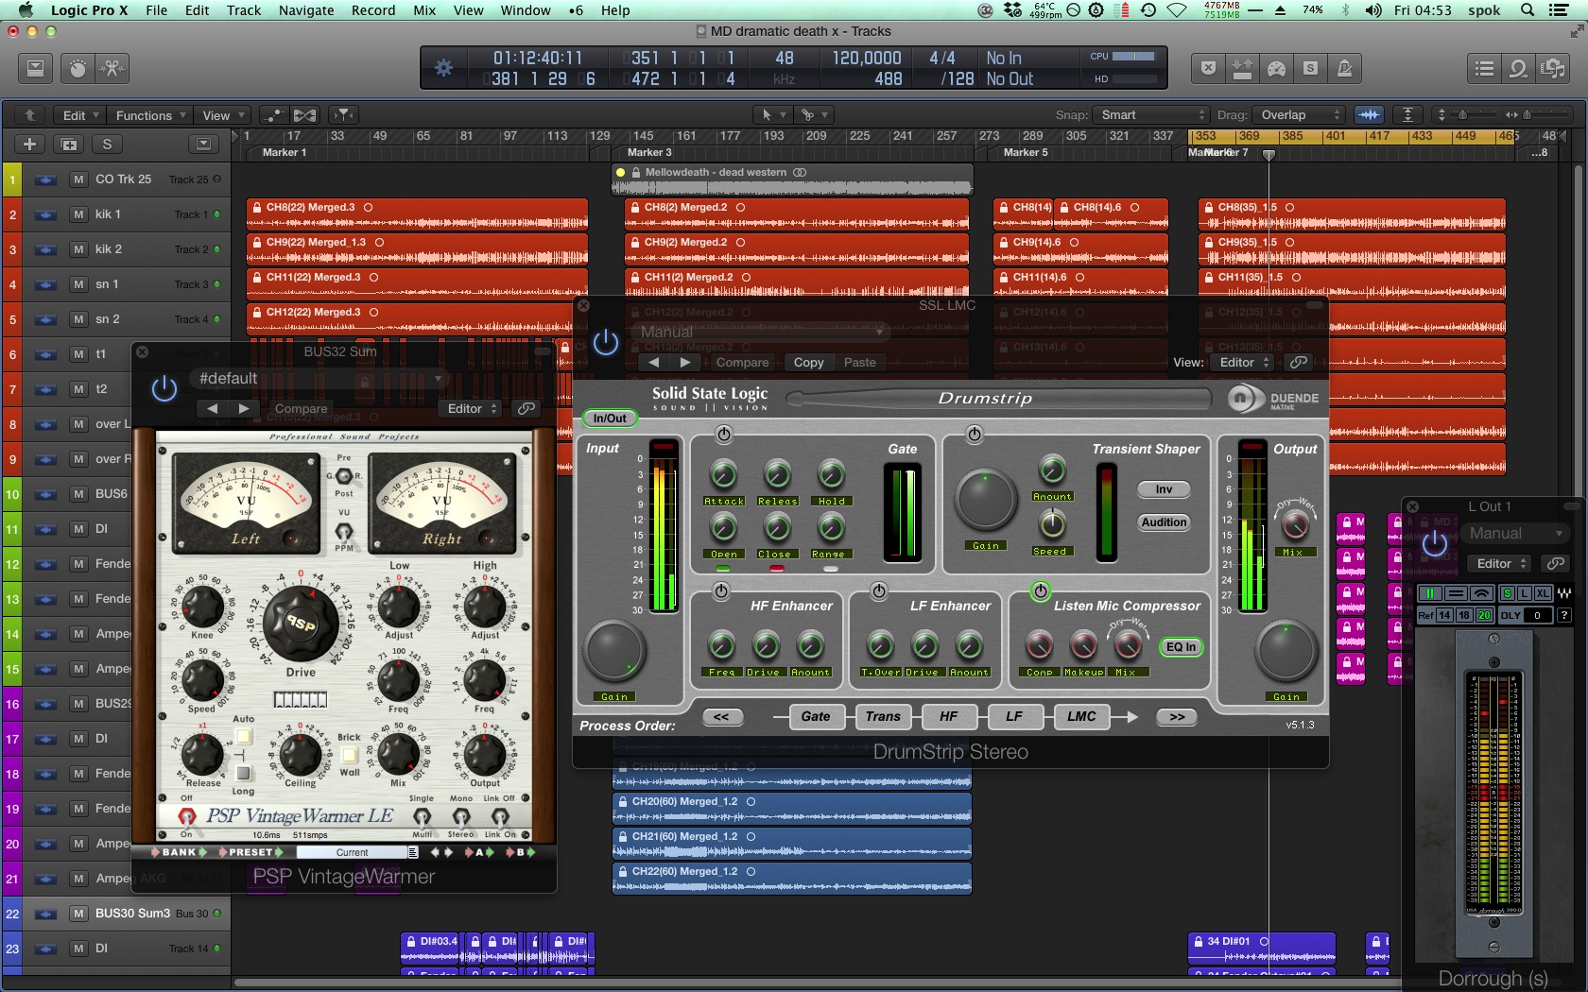Click the global solo S track header button
1588x992 pixels.
(107, 145)
